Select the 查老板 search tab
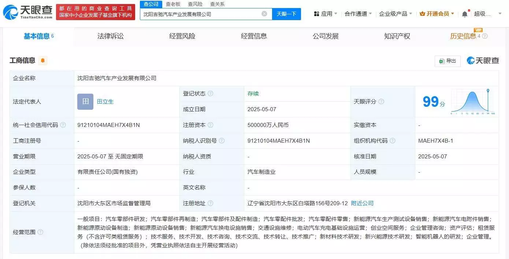 click(173, 4)
